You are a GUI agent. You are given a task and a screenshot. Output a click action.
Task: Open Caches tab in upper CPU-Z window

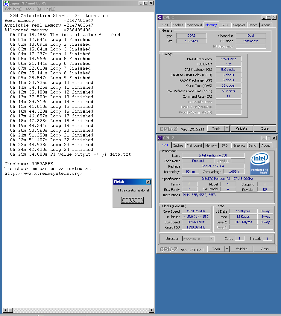pyautogui.click(x=178, y=25)
